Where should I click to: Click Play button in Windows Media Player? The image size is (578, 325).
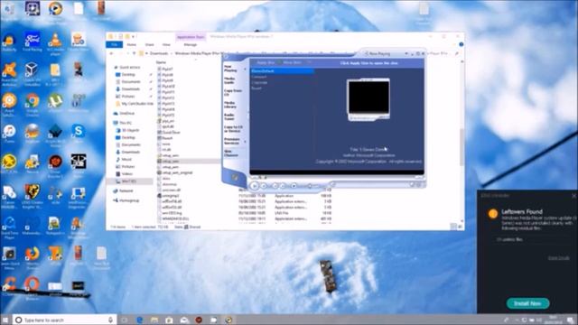point(254,186)
